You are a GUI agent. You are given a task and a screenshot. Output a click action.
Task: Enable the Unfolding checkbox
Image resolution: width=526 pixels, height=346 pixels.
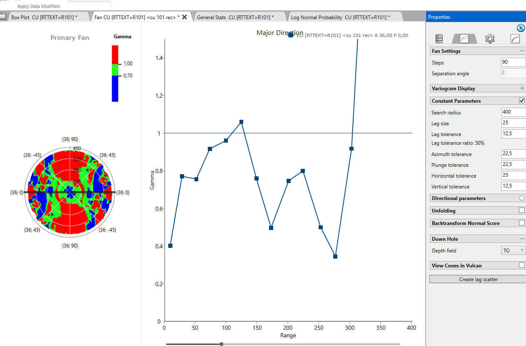point(522,210)
